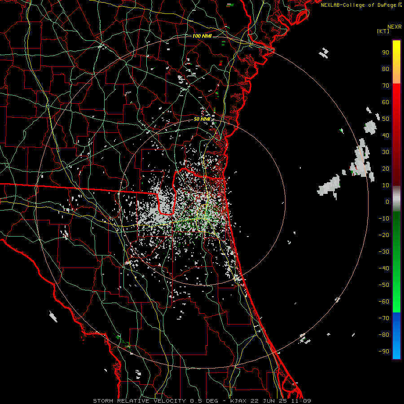Image resolution: width=404 pixels, height=404 pixels.
Task: Click the 60 value on the velocity scale
Action: pyautogui.click(x=386, y=102)
